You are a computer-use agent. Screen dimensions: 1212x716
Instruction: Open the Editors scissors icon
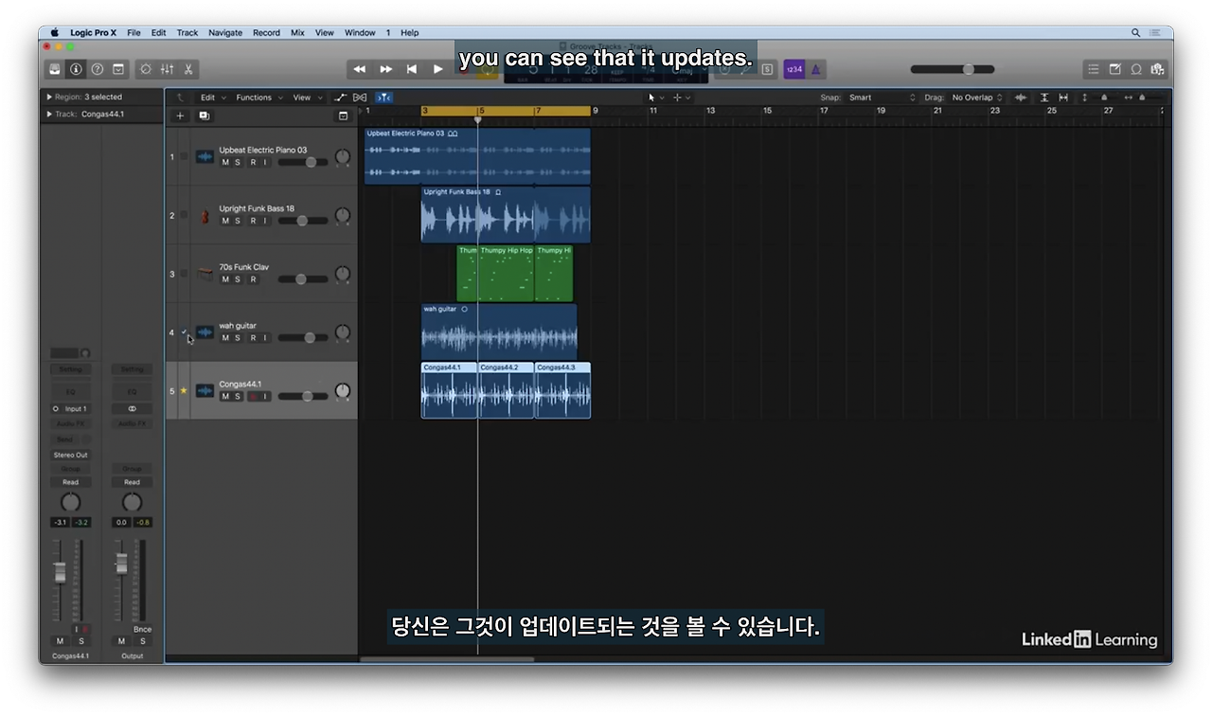pyautogui.click(x=188, y=69)
